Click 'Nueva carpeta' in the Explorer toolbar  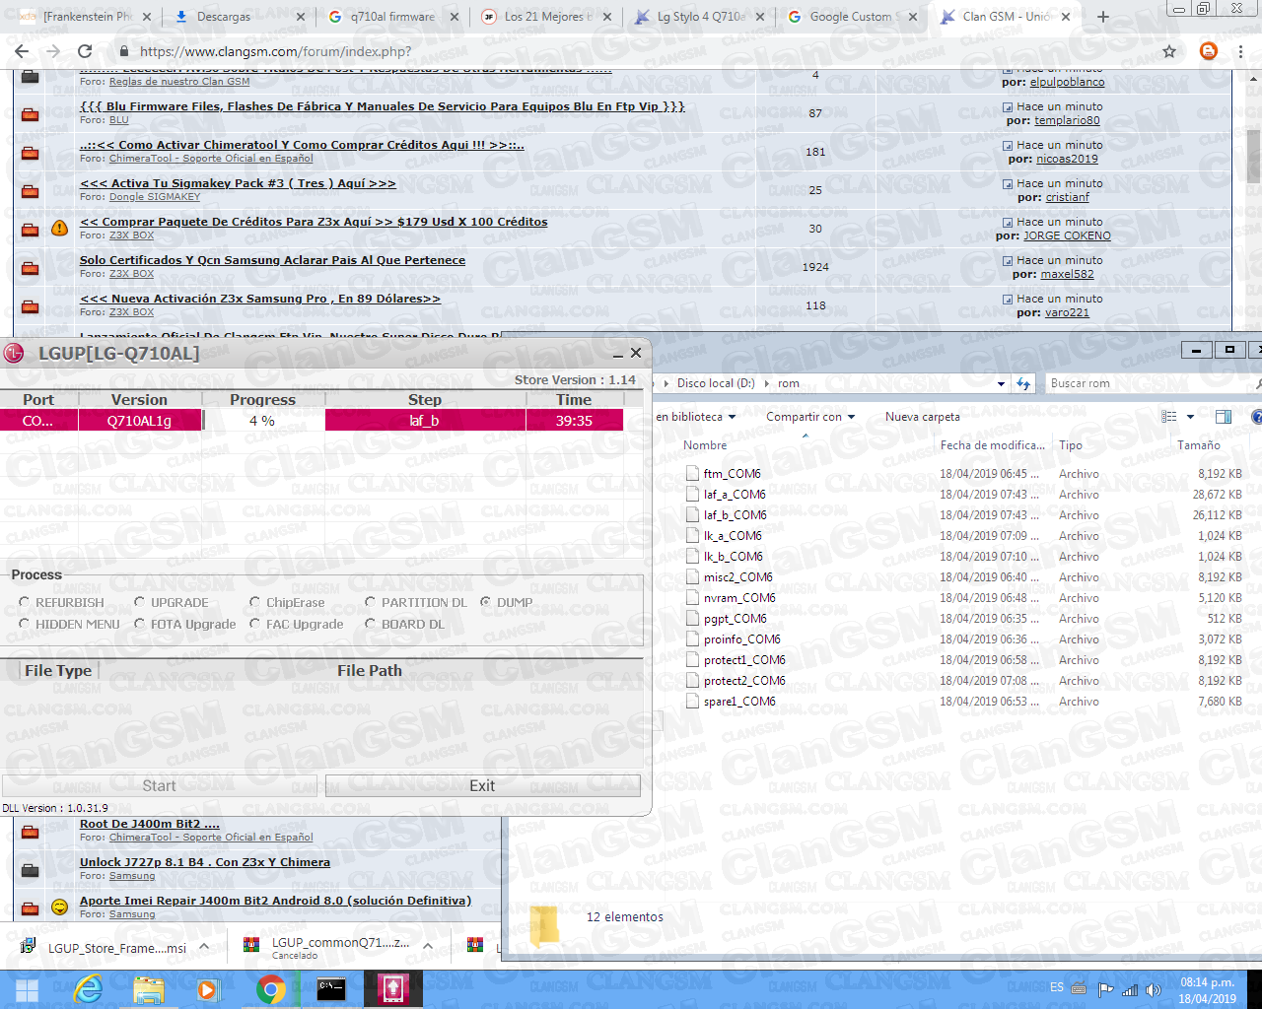pyautogui.click(x=923, y=417)
